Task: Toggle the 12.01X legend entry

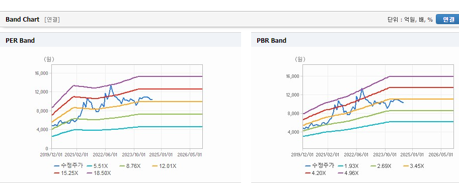Action: click(x=164, y=166)
